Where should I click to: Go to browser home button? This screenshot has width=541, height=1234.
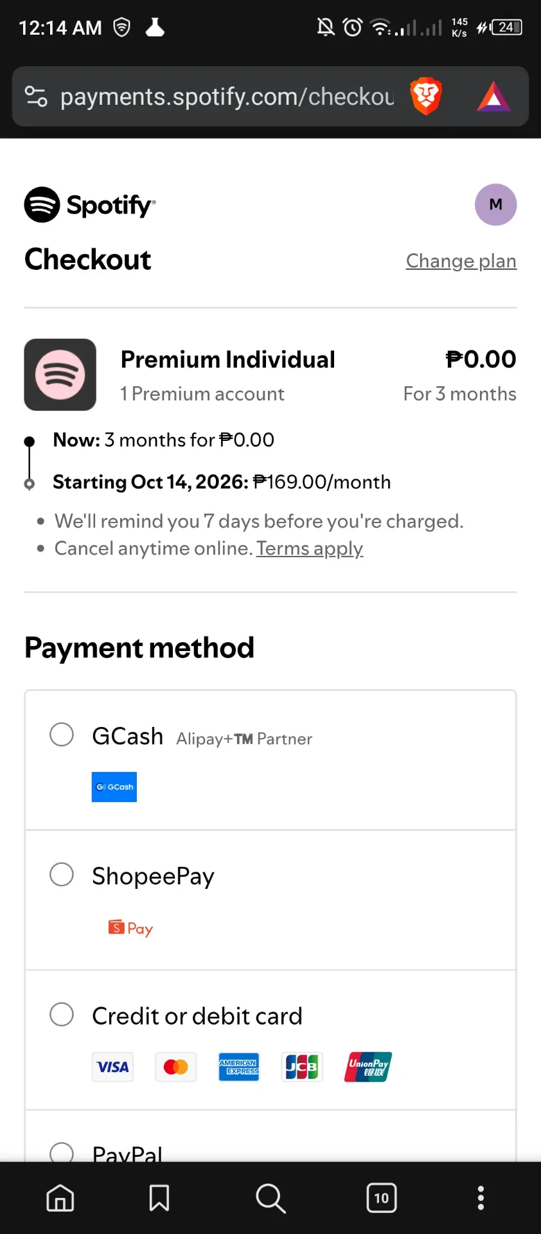pyautogui.click(x=60, y=1198)
